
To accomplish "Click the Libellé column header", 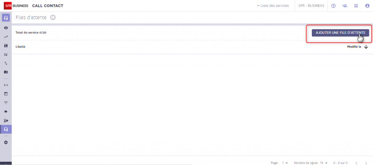I will [x=20, y=47].
